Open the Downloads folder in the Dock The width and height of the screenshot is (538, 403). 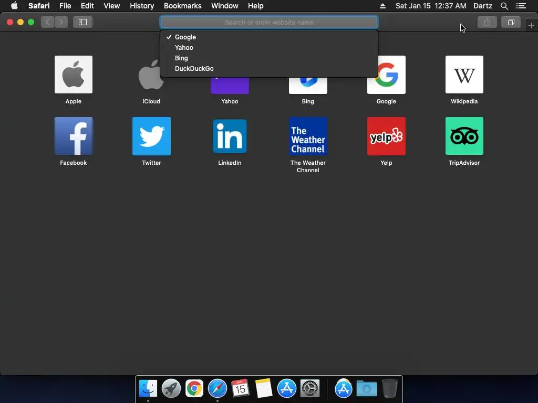[366, 388]
